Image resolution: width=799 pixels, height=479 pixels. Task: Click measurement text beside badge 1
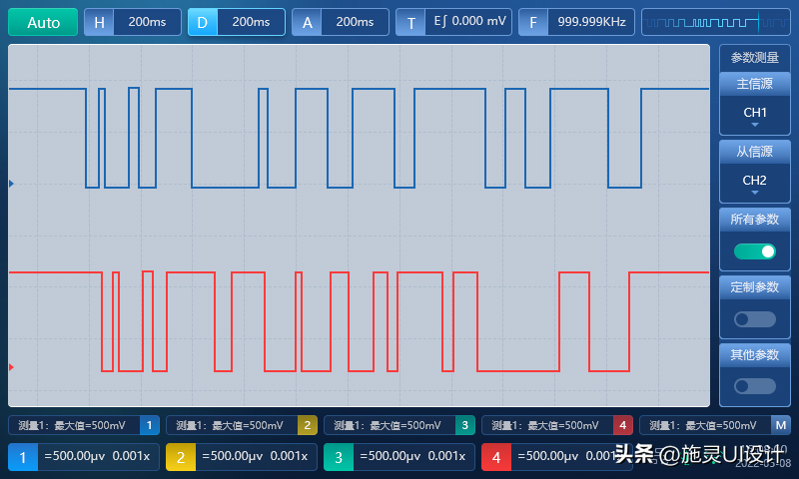72,425
